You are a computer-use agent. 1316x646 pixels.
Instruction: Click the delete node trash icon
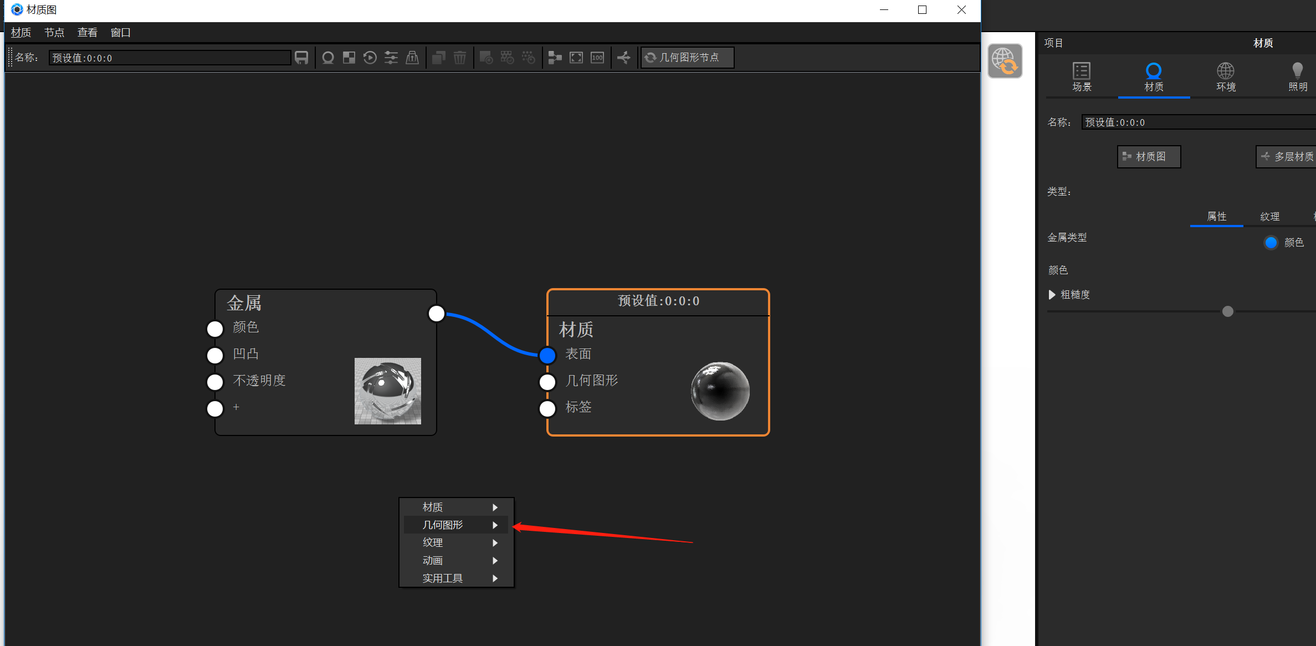coord(460,57)
